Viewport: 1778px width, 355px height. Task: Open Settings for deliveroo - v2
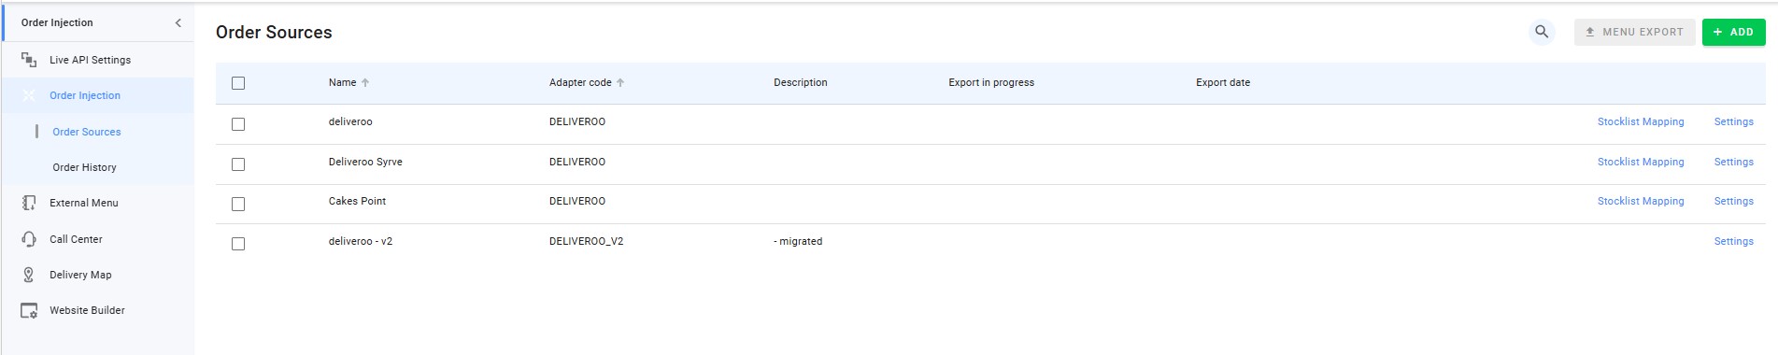[1733, 241]
